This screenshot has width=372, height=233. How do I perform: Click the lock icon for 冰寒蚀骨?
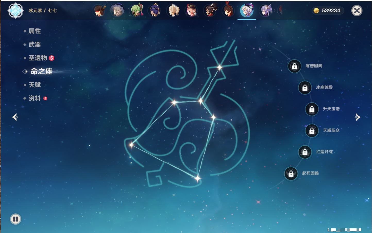pos(305,88)
